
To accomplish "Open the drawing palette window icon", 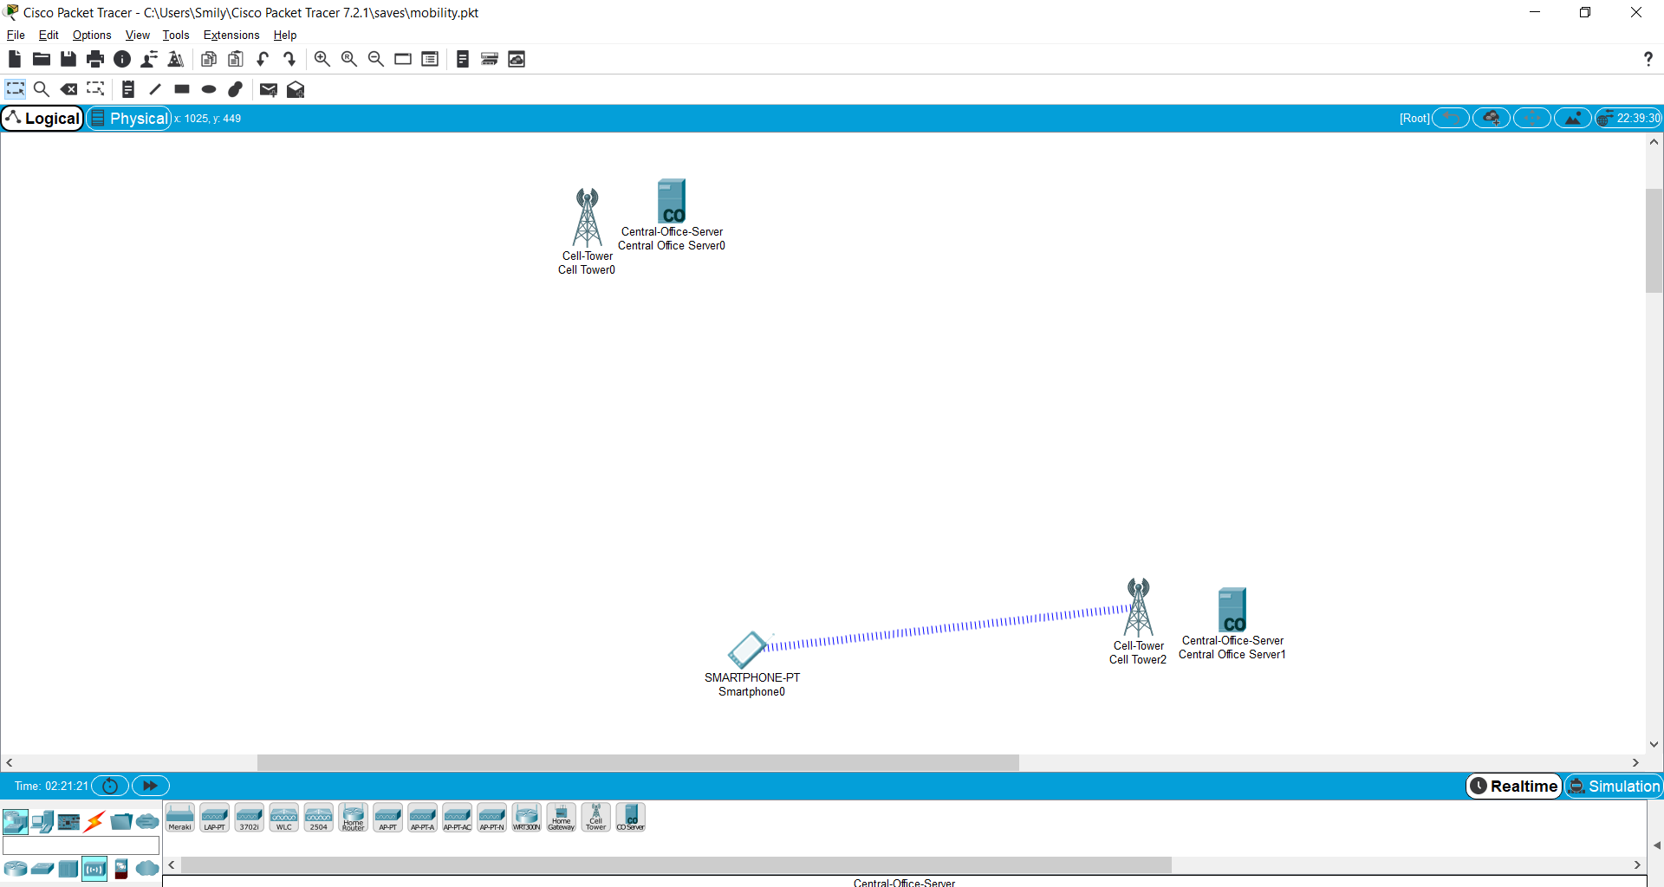I will (403, 59).
